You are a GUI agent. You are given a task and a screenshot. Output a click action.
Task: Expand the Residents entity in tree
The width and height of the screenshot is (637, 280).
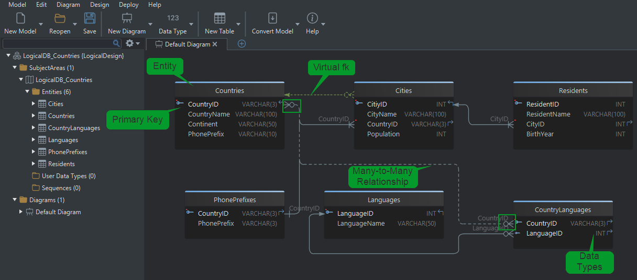[34, 164]
